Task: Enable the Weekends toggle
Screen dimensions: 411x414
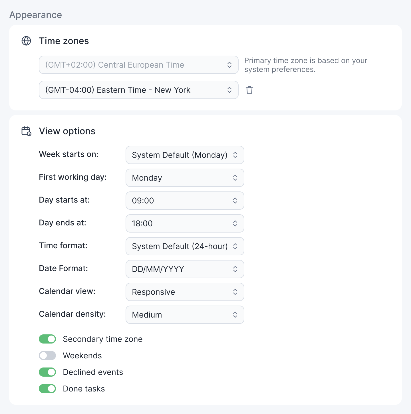Action: [x=47, y=356]
